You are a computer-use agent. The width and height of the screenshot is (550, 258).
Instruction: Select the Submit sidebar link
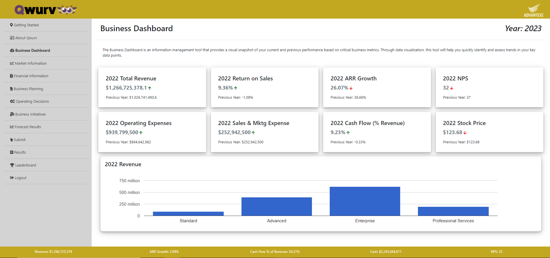(x=19, y=140)
